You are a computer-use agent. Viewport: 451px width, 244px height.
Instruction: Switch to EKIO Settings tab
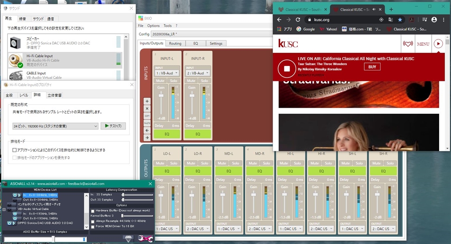point(216,44)
